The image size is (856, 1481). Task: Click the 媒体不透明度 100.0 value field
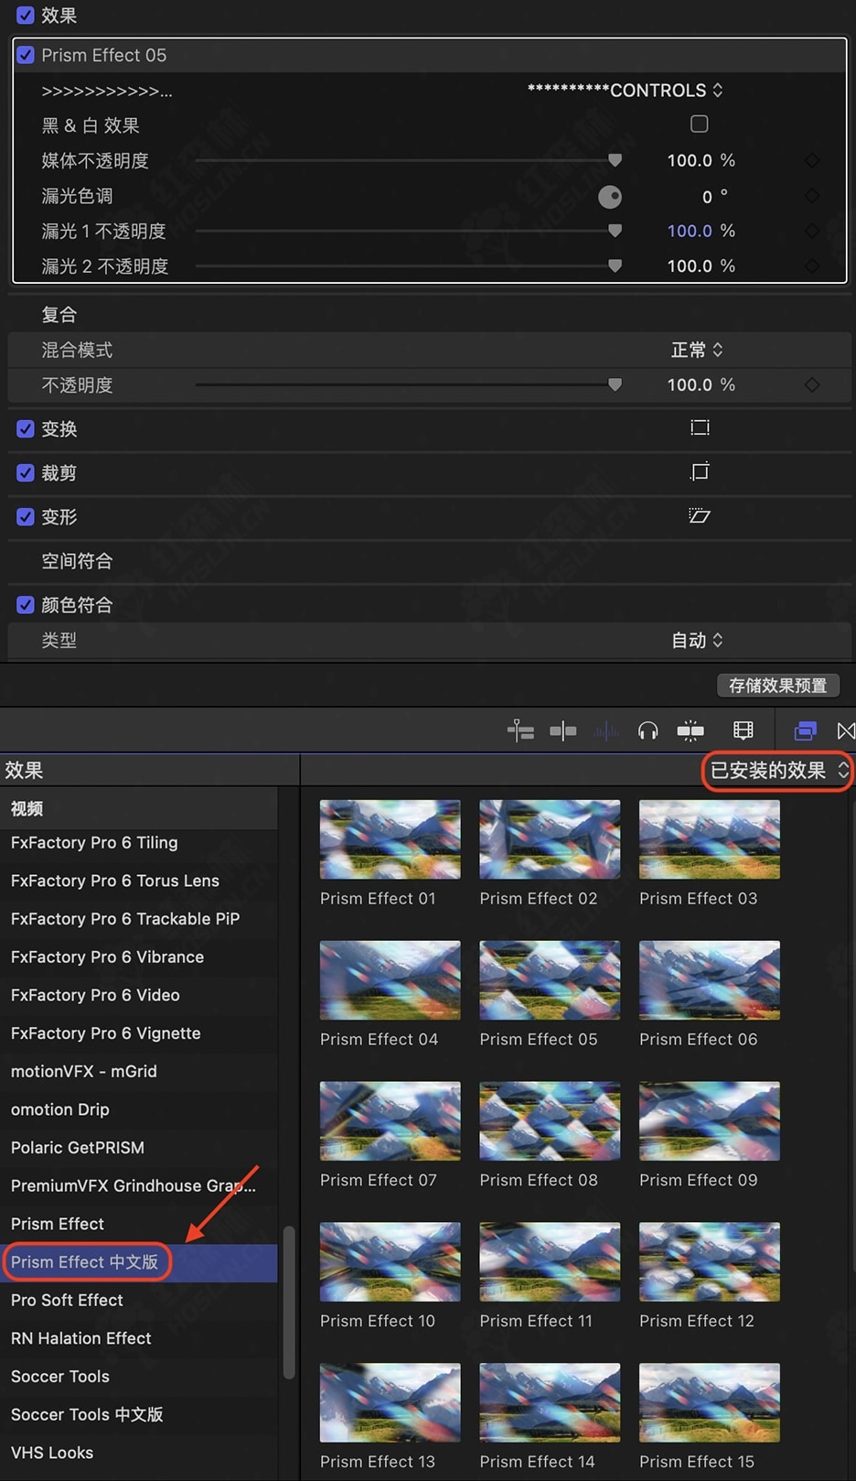[x=690, y=160]
